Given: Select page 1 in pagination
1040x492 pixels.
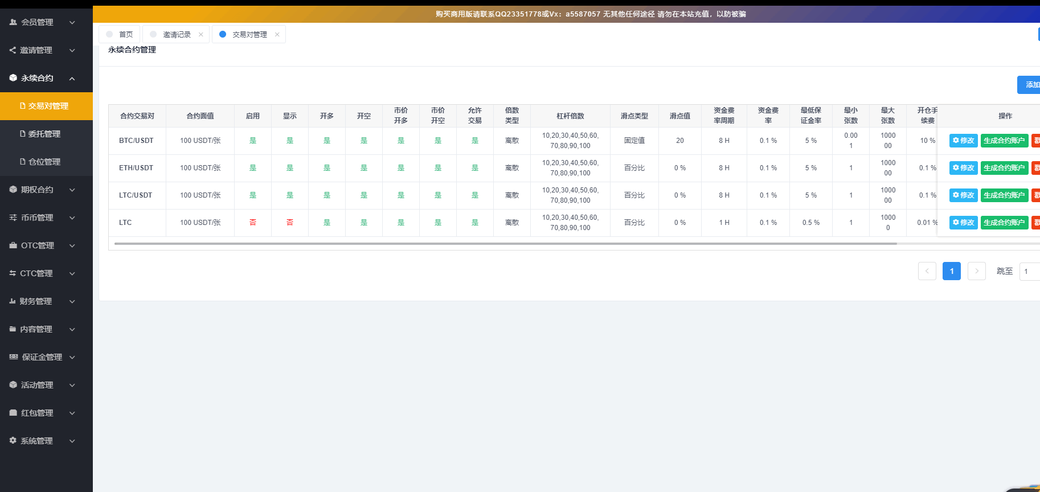Looking at the screenshot, I should (x=951, y=271).
